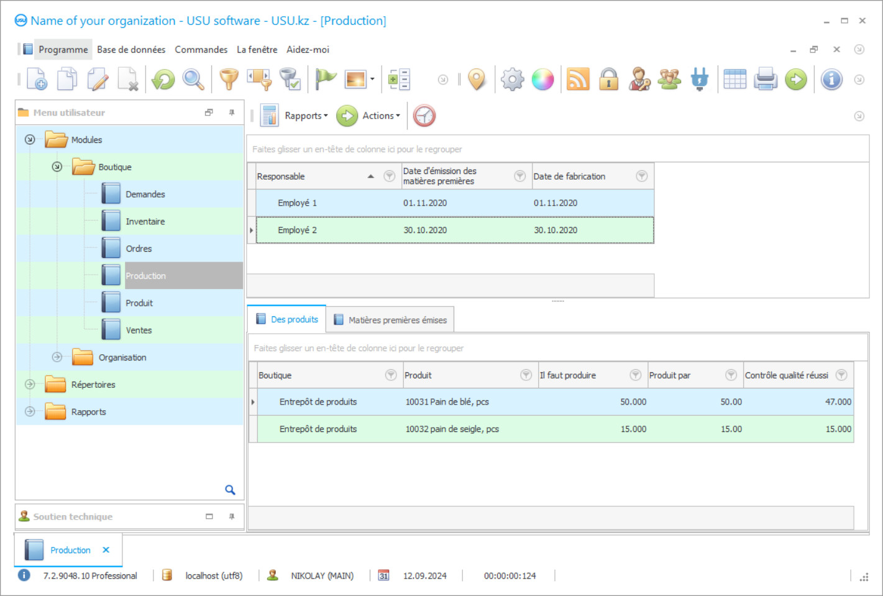Screen dimensions: 883x596
Task: Click the table grid toolbar icon
Action: (735, 79)
